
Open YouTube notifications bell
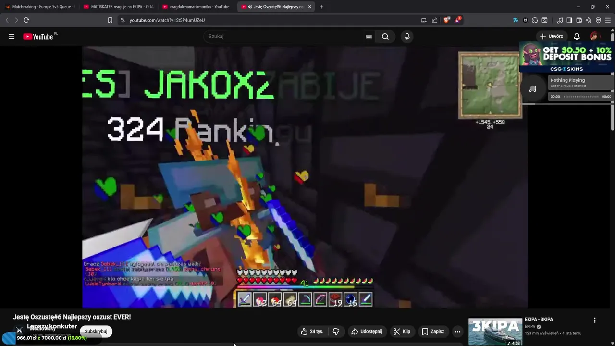tap(577, 37)
